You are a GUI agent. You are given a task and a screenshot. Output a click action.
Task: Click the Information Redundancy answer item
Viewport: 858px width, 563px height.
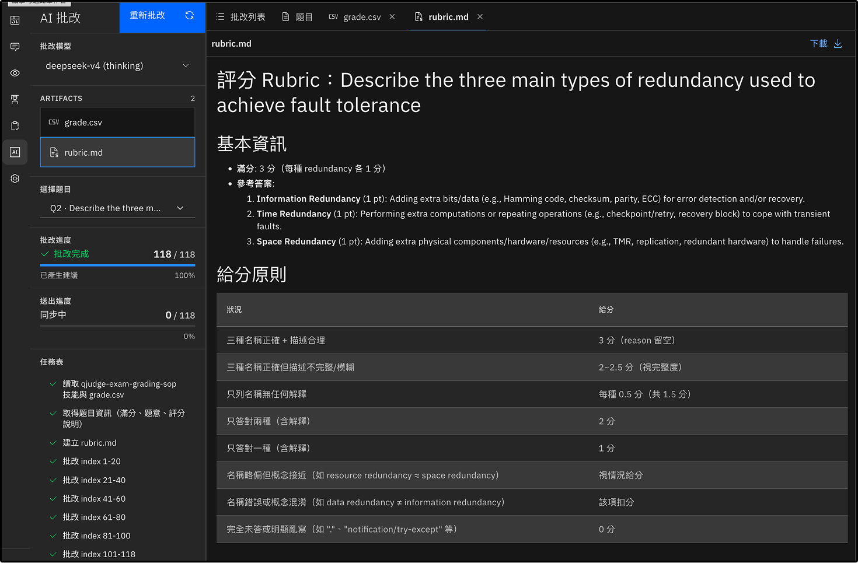coord(531,199)
